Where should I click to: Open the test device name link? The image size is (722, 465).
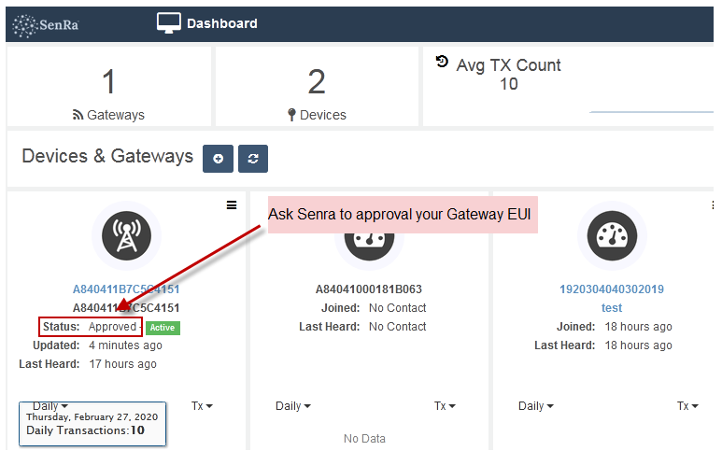pyautogui.click(x=612, y=307)
